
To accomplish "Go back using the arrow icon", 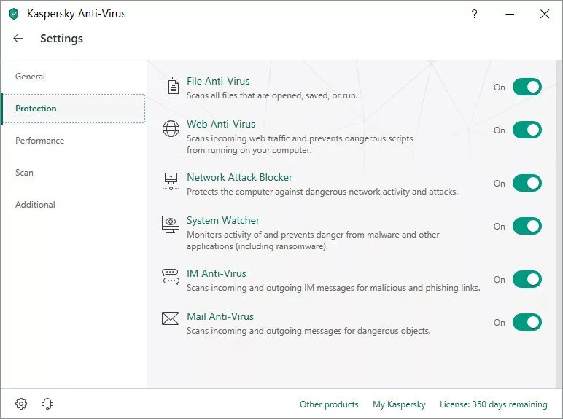I will point(18,38).
